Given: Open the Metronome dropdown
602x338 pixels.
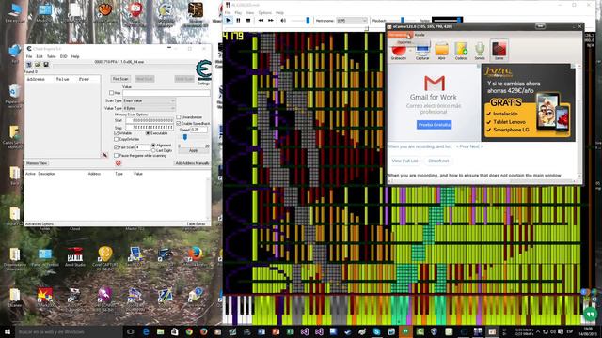Looking at the screenshot, I should [x=352, y=21].
